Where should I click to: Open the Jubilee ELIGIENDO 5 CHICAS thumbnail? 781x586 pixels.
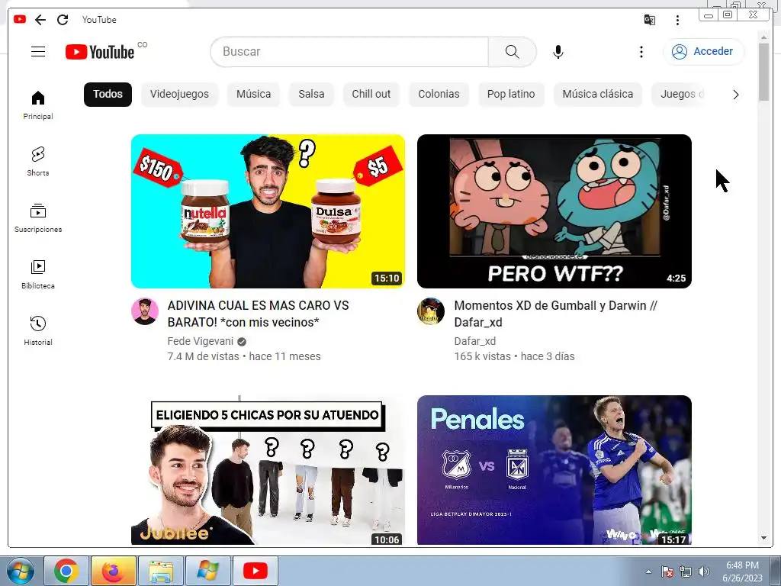(268, 470)
